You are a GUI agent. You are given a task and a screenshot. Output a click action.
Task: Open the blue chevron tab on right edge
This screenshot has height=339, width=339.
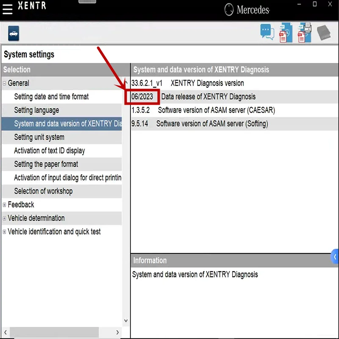point(335,256)
